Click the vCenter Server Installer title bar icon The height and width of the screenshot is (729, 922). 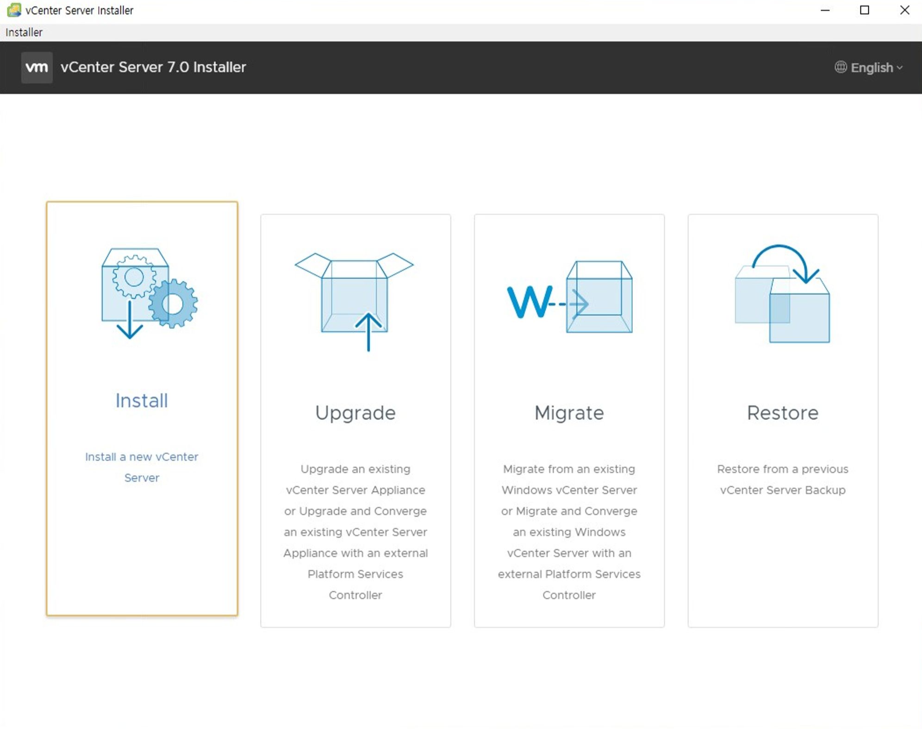click(x=14, y=10)
